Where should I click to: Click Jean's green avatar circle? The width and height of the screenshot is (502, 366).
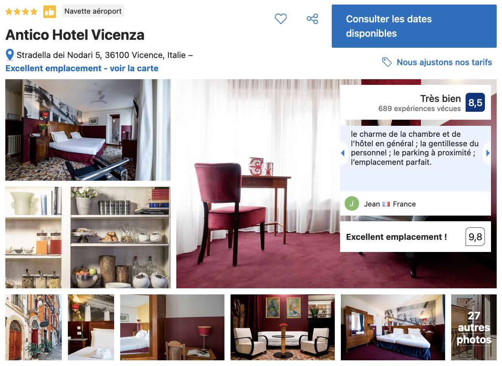click(351, 204)
